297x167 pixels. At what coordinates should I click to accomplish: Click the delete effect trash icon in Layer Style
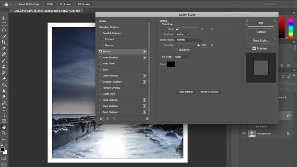click(147, 119)
